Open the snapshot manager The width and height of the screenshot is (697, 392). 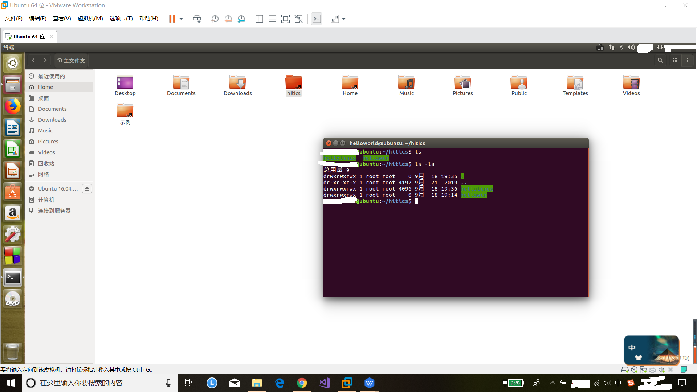click(241, 19)
